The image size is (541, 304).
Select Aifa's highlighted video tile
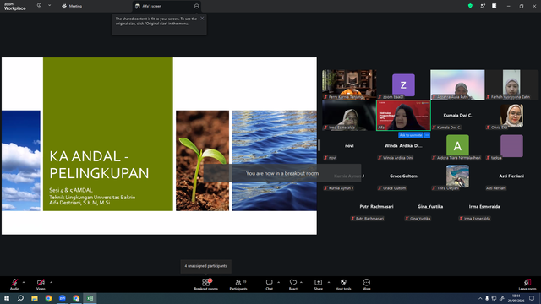pos(403,115)
